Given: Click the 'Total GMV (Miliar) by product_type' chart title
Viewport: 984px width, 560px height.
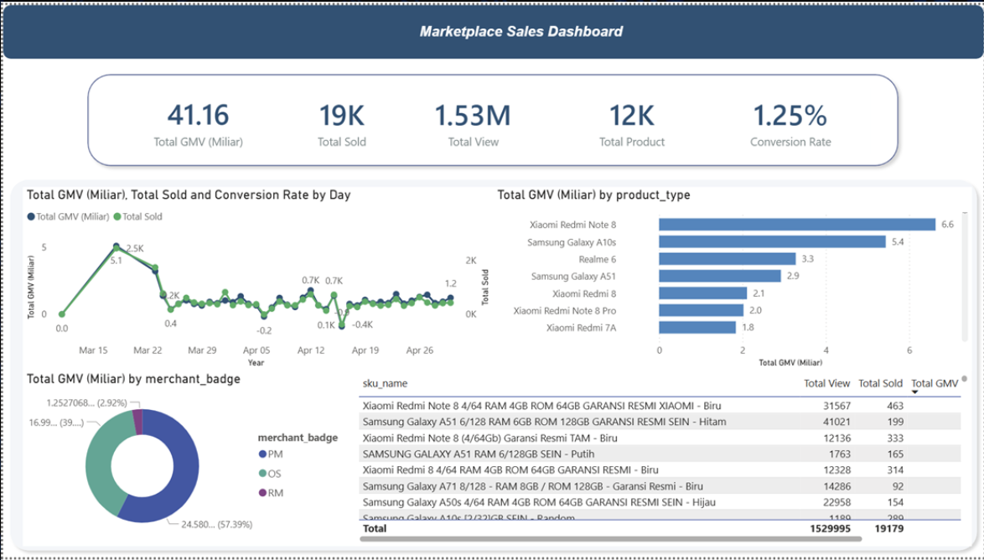Looking at the screenshot, I should coord(593,195).
